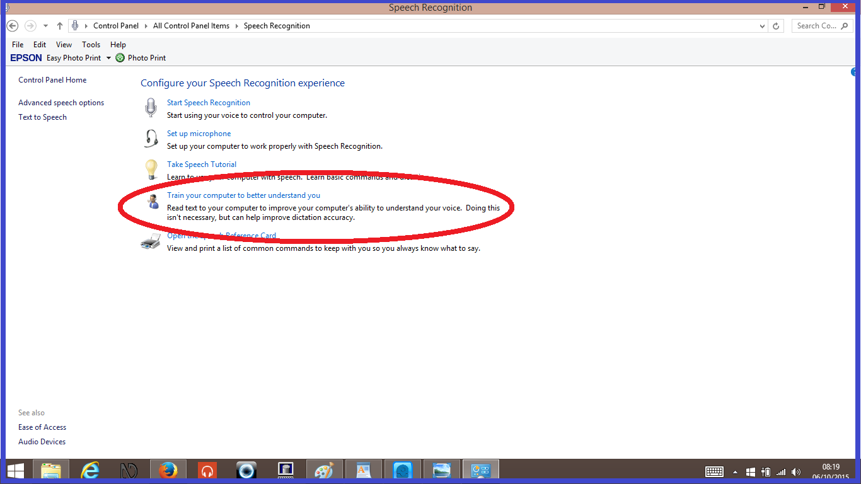Click the Back arrow in the navigation bar

[13, 26]
